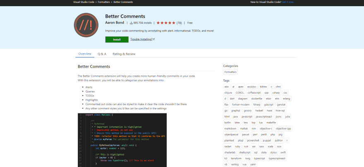The height and width of the screenshot is (167, 364).
Task: Select the matlab tag
Action: click(244, 129)
